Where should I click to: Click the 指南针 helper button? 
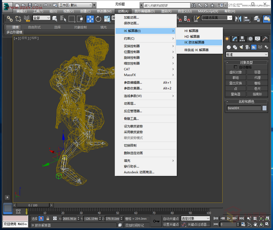click(x=257, y=94)
